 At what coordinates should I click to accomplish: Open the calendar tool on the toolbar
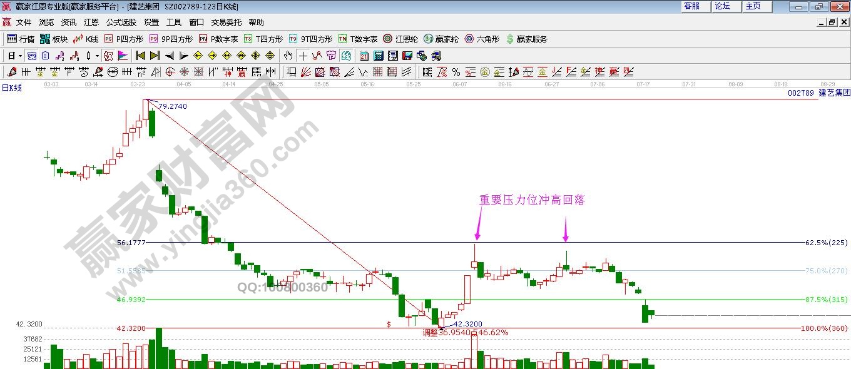[363, 56]
